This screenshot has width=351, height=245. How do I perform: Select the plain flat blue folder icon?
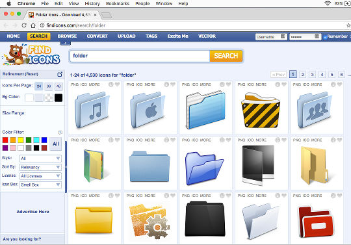[x=149, y=166]
